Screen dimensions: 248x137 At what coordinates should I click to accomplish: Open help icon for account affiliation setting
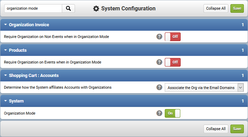pos(159,87)
